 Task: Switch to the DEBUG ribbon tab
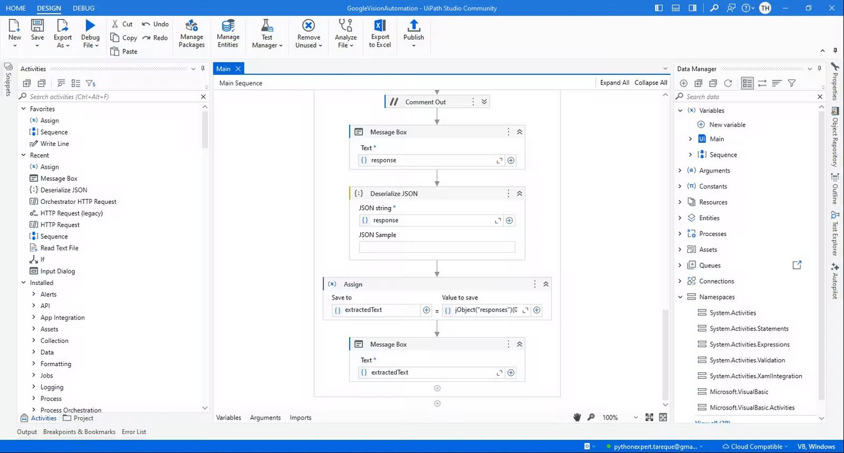point(84,8)
